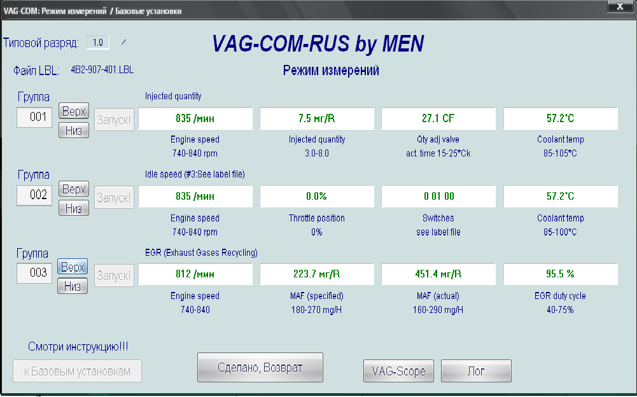The width and height of the screenshot is (637, 397).
Task: Click Запуск! button for Group 003
Action: click(x=115, y=275)
